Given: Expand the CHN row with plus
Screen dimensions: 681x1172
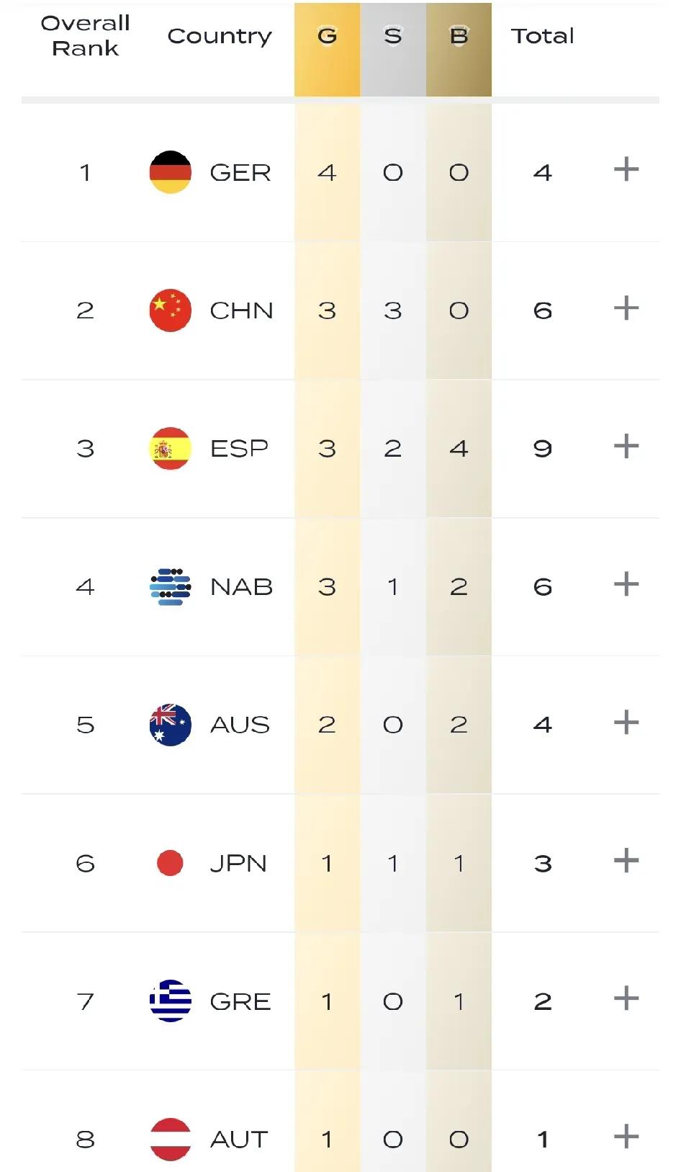Looking at the screenshot, I should click(x=626, y=308).
